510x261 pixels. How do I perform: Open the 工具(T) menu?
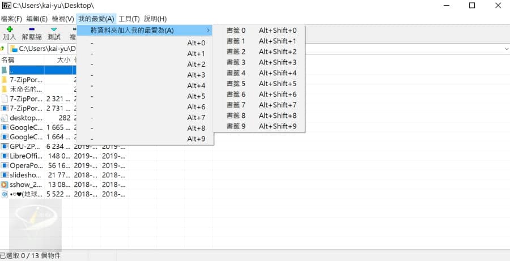[x=129, y=19]
